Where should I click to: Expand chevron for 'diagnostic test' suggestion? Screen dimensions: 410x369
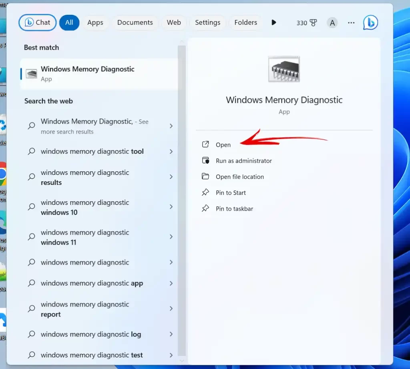click(171, 355)
